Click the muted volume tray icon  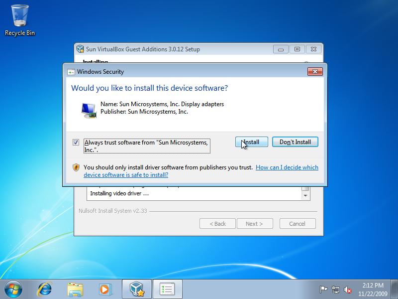(348, 289)
